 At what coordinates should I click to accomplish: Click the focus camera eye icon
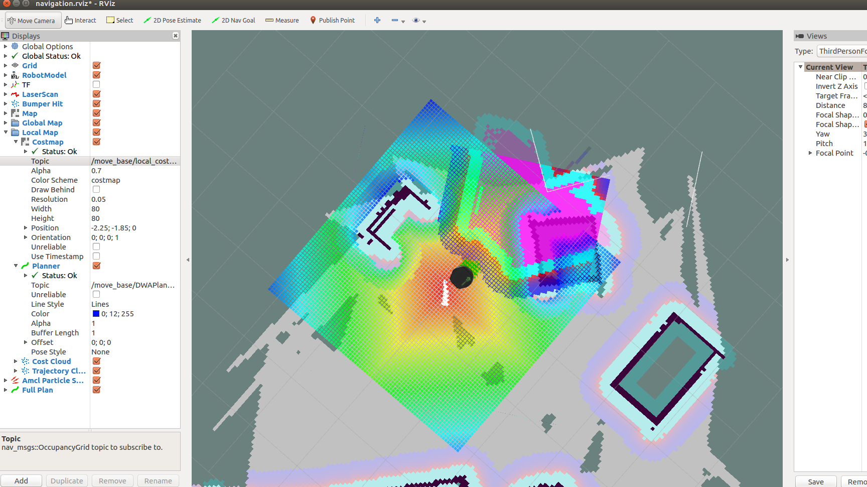(415, 20)
